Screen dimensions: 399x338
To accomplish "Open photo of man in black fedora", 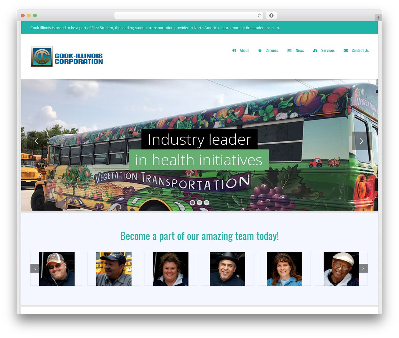I will (228, 269).
